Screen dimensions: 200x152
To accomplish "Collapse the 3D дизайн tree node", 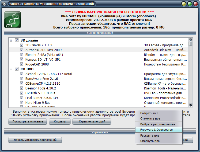I will 11,40.
